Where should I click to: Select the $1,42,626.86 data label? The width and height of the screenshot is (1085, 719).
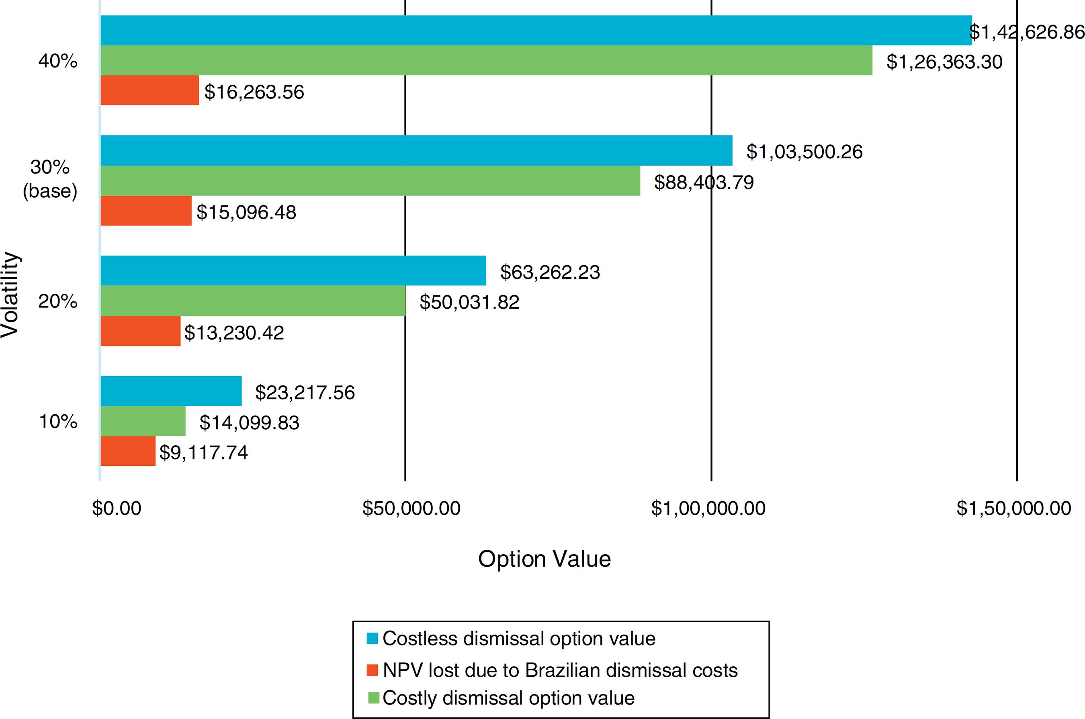(x=1027, y=32)
